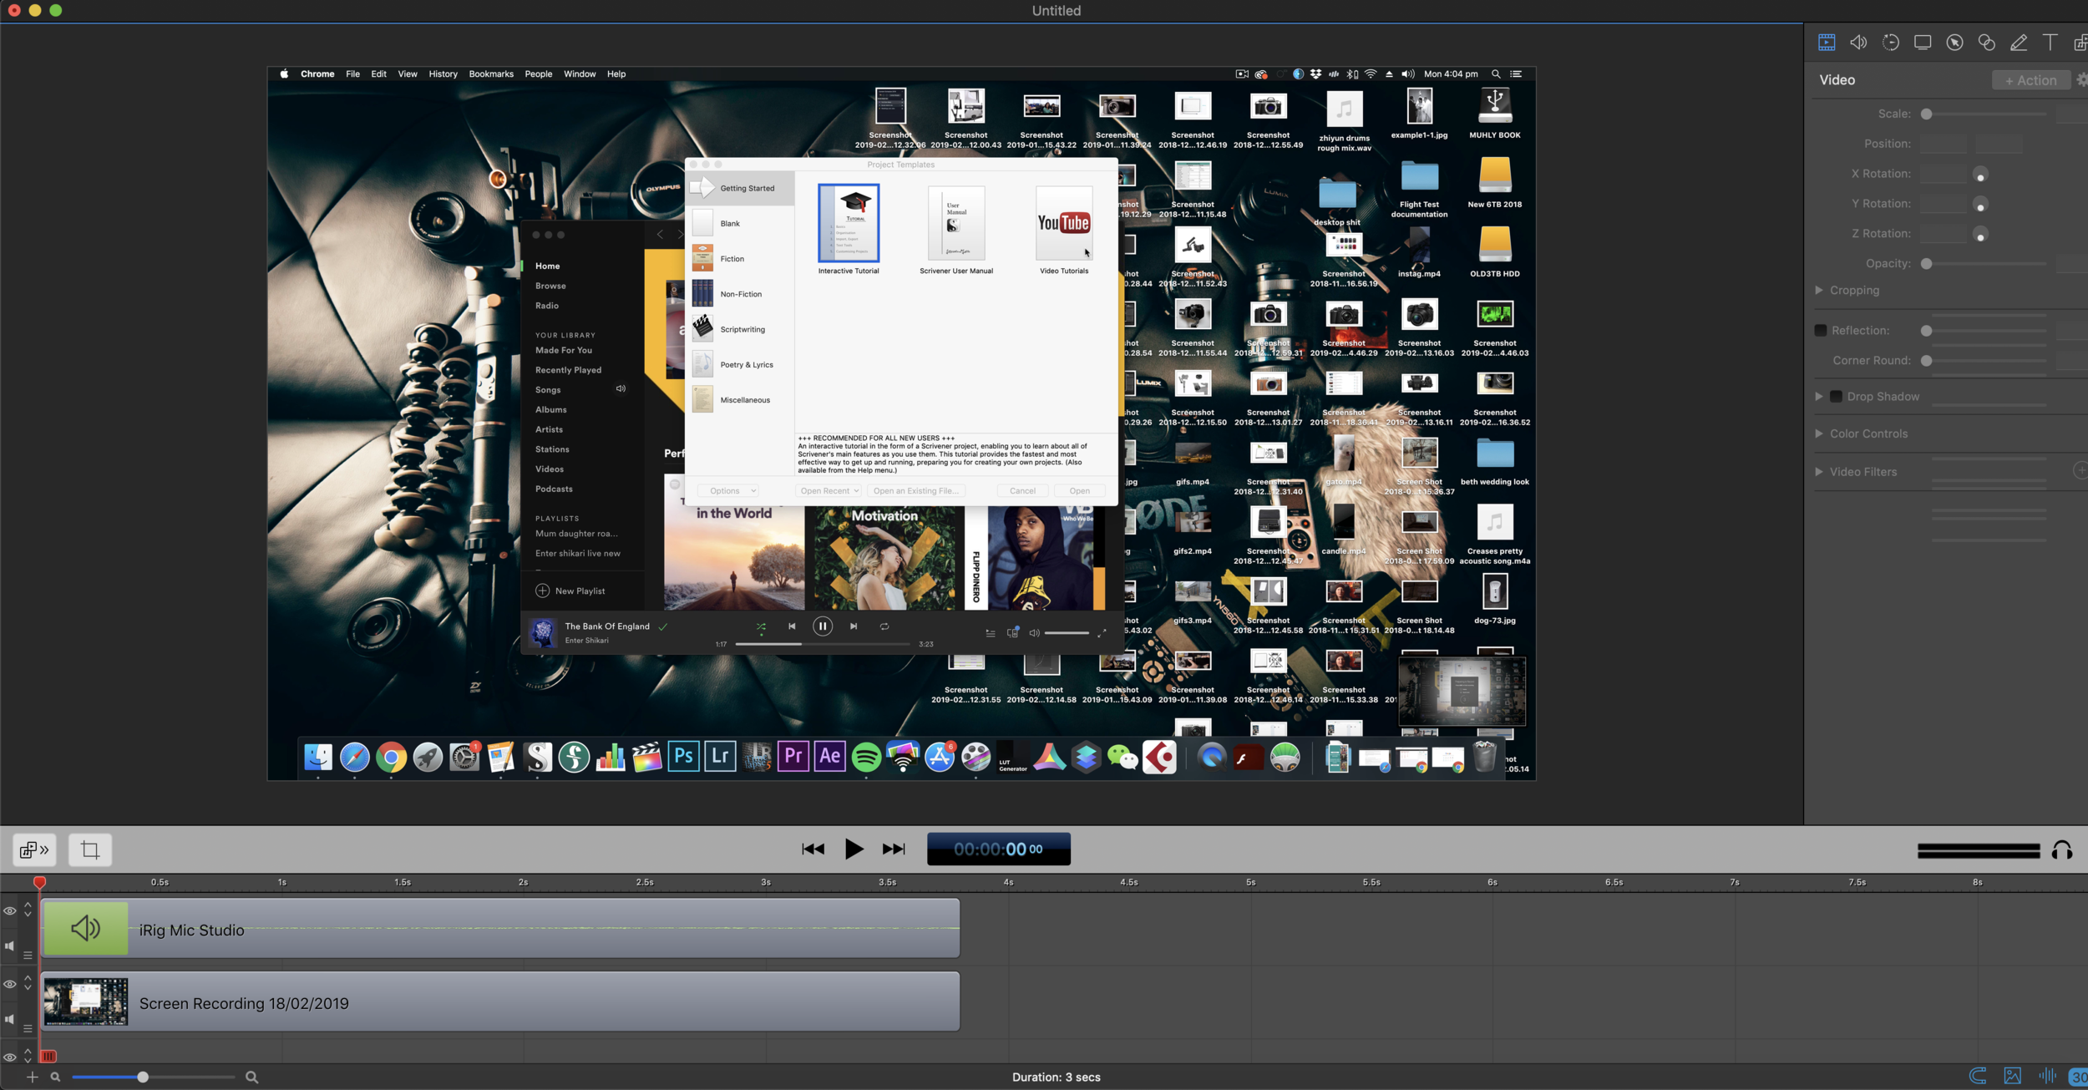
Task: Select the Crop tool above the timeline
Action: (x=89, y=849)
